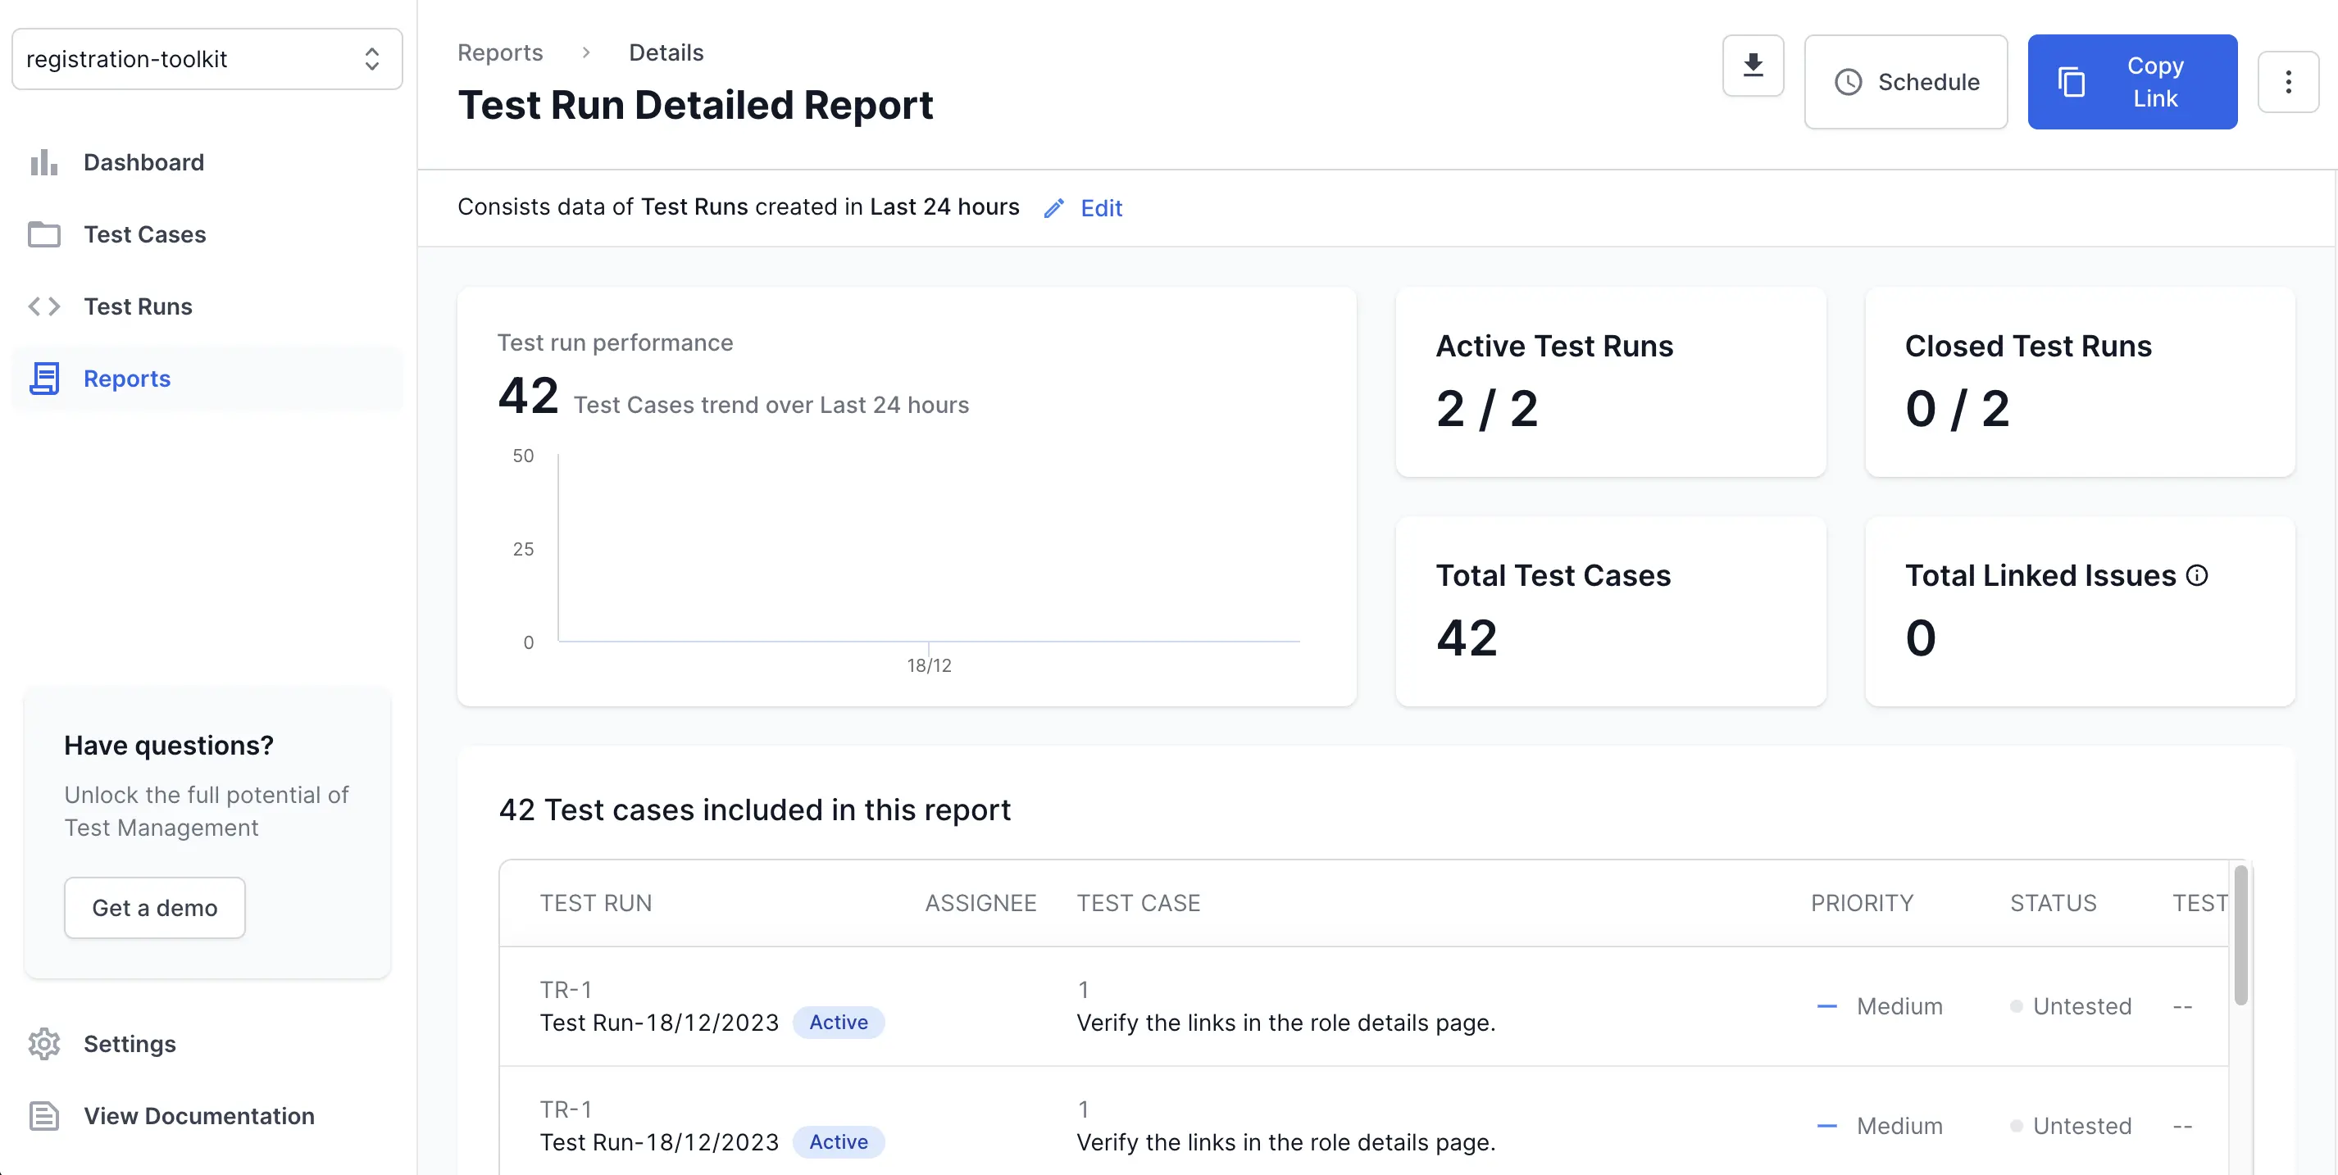Click the Dashboard bar chart icon
Screen dimensions: 2338x1175
[x=43, y=162]
